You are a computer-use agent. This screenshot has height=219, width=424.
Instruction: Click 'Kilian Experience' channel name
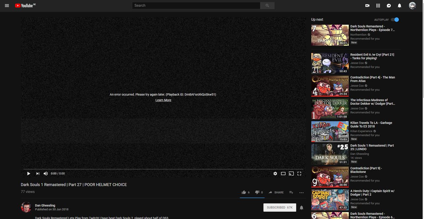tap(361, 131)
